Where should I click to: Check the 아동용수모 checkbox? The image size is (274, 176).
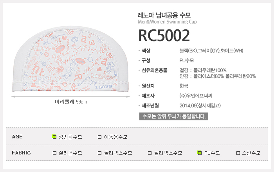click(x=99, y=137)
